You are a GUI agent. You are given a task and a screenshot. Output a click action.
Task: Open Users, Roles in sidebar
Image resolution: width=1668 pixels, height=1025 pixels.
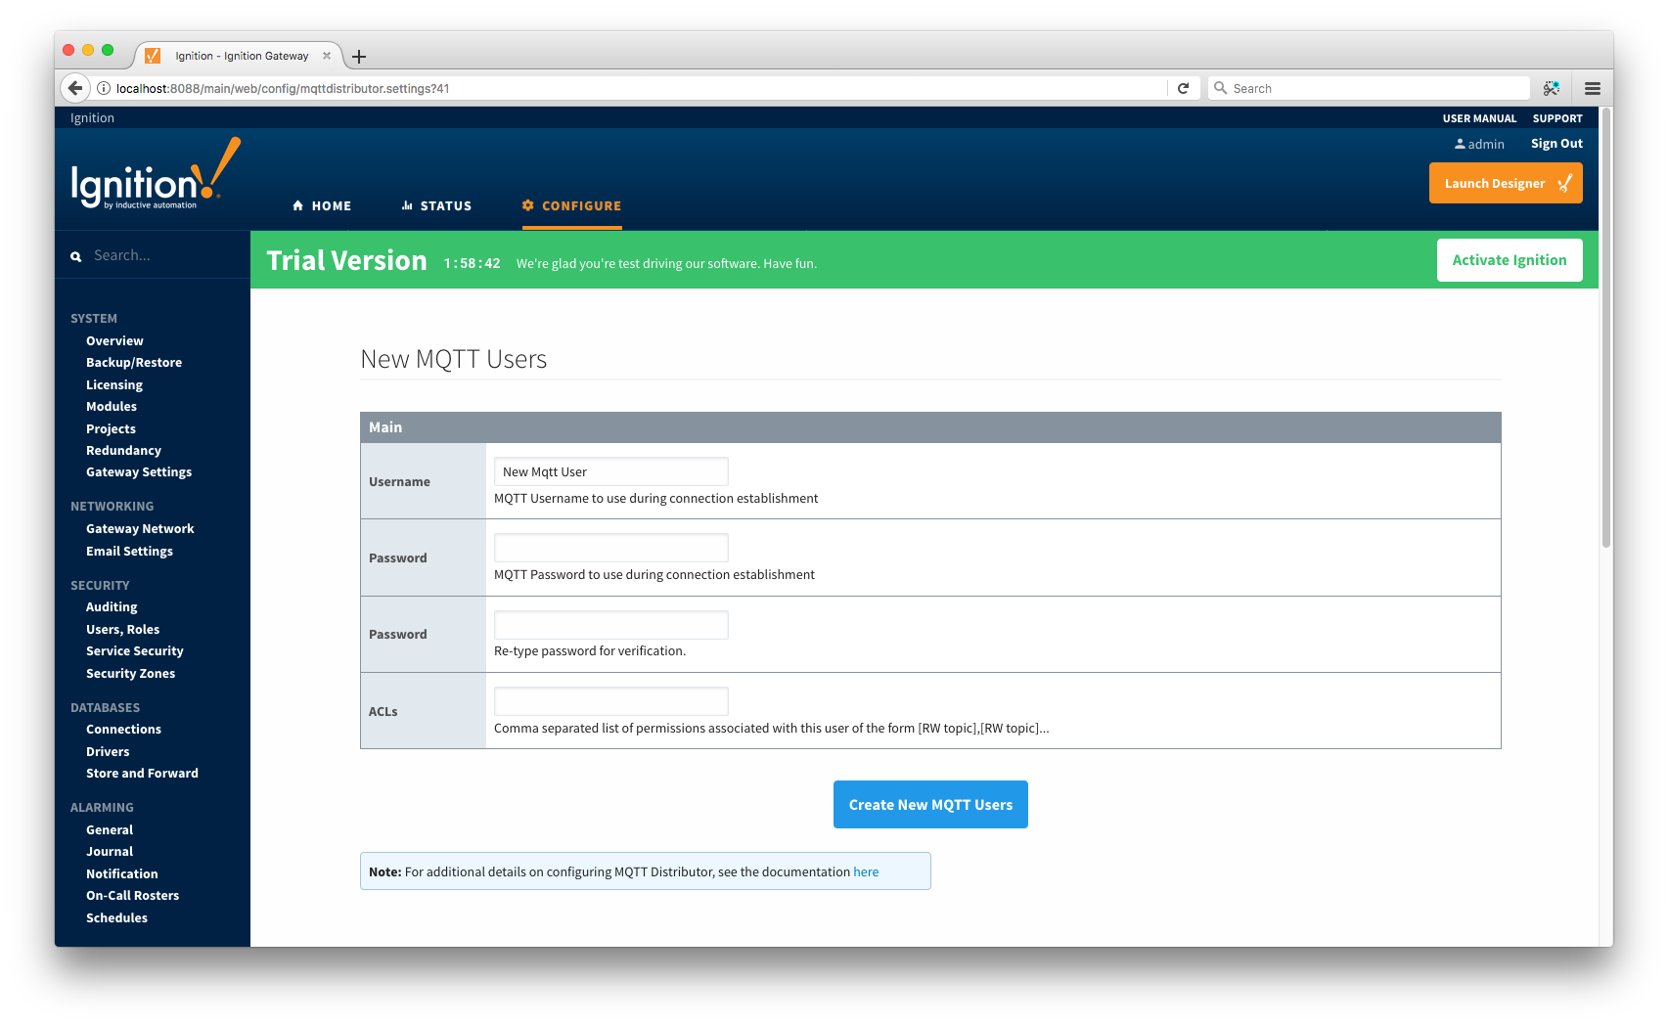tap(122, 629)
